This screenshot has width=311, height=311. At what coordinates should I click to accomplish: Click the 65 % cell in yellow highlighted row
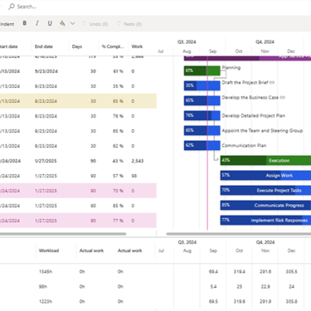click(x=118, y=101)
